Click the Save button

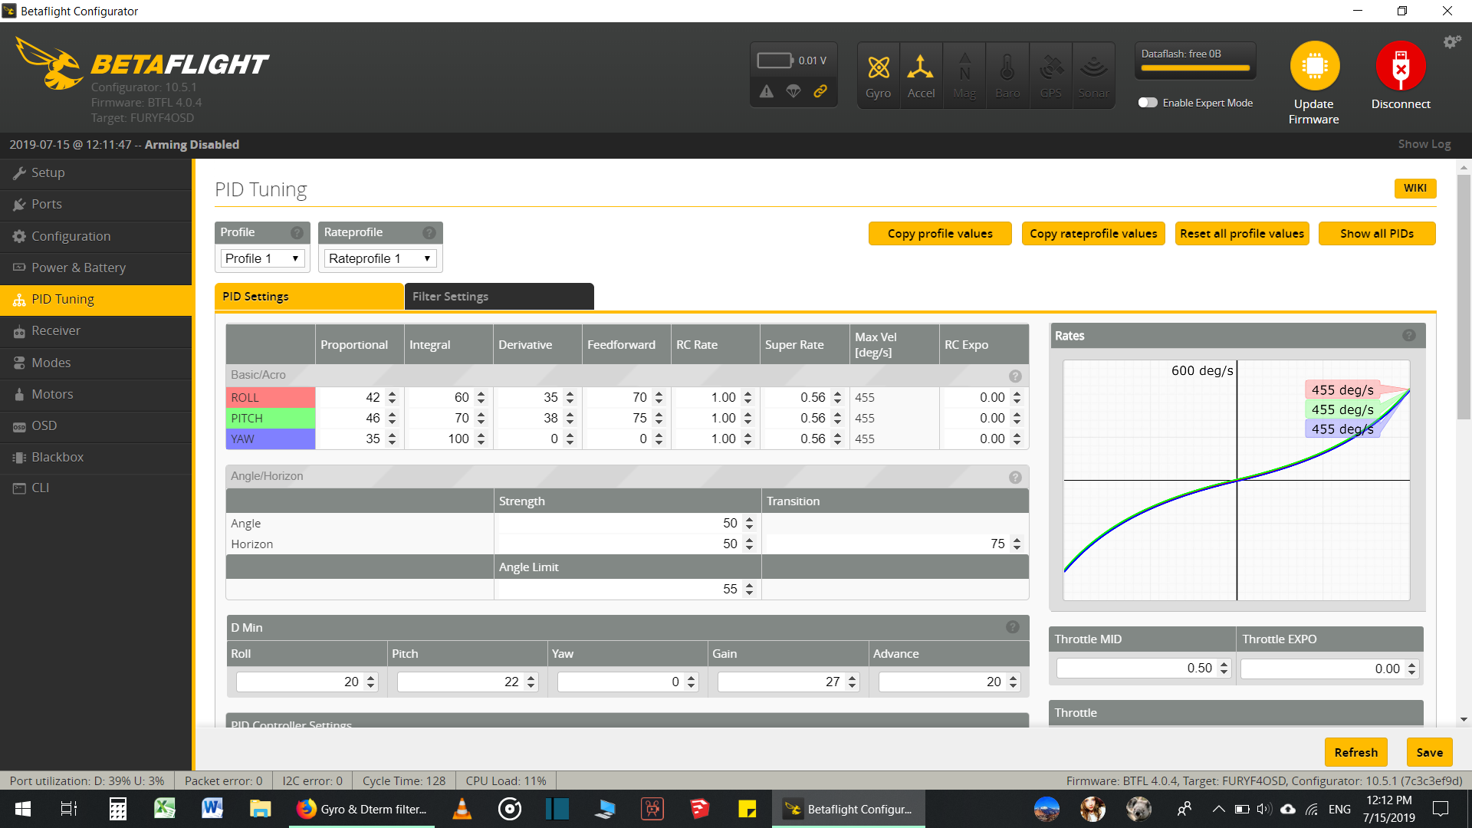click(x=1429, y=752)
